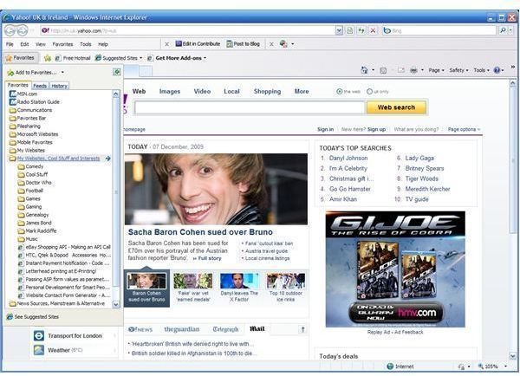Image resolution: width=520 pixels, height=376 pixels.
Task: Click the Web search button
Action: pos(396,107)
